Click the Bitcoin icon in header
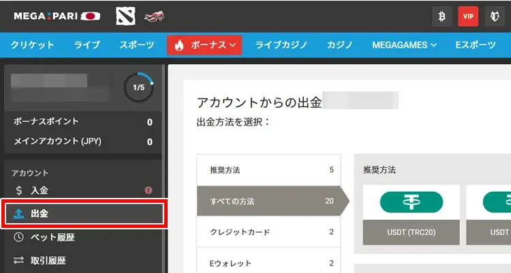Viewport: 511px width, 273px height. click(442, 16)
